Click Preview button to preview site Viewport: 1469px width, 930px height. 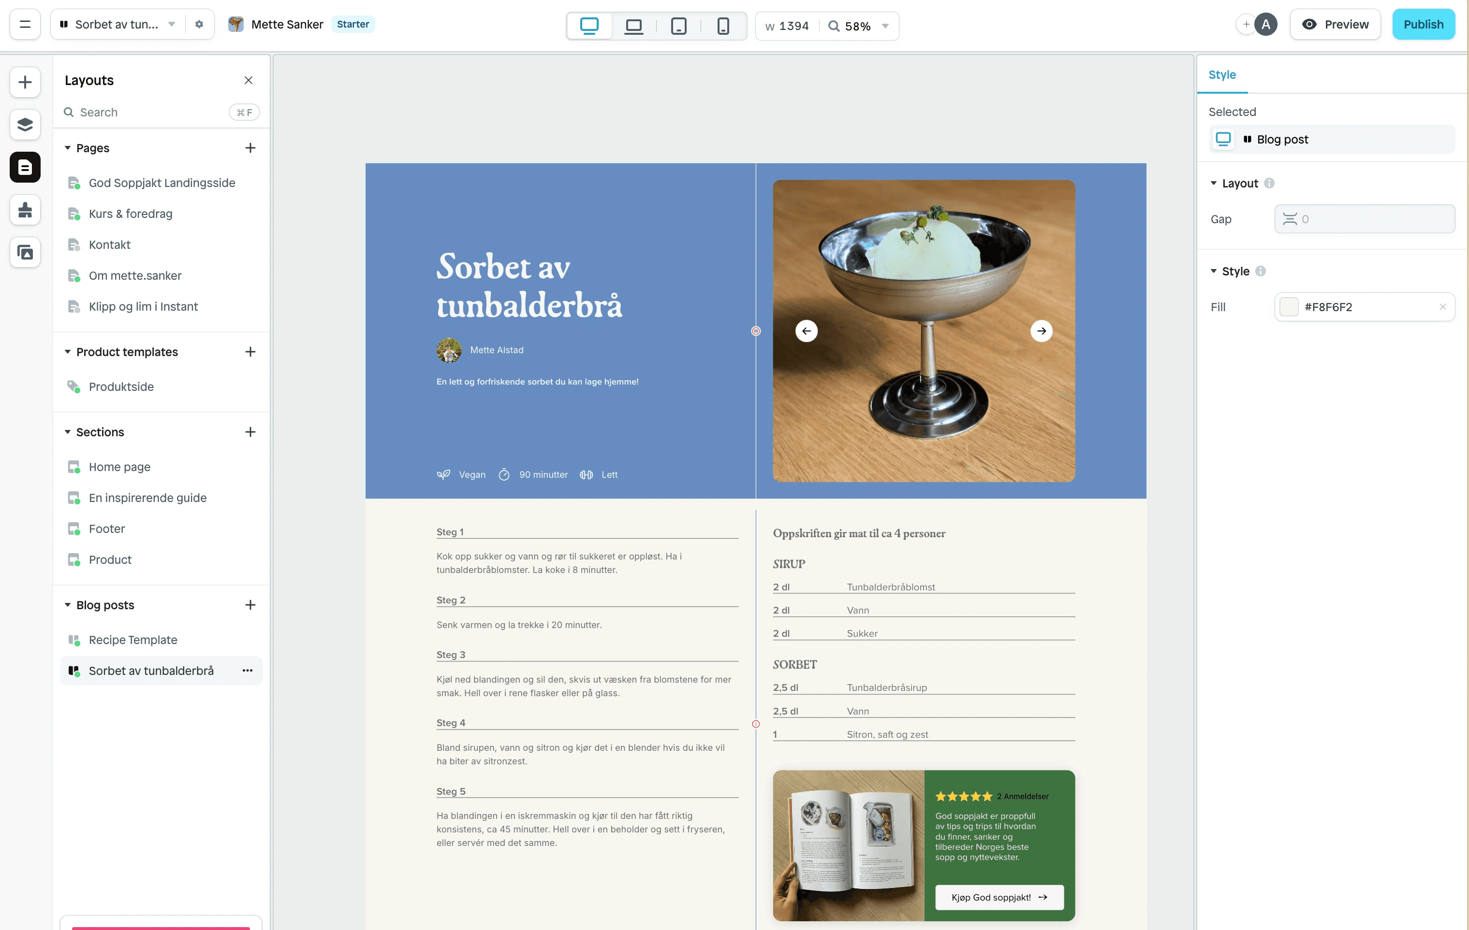coord(1335,24)
